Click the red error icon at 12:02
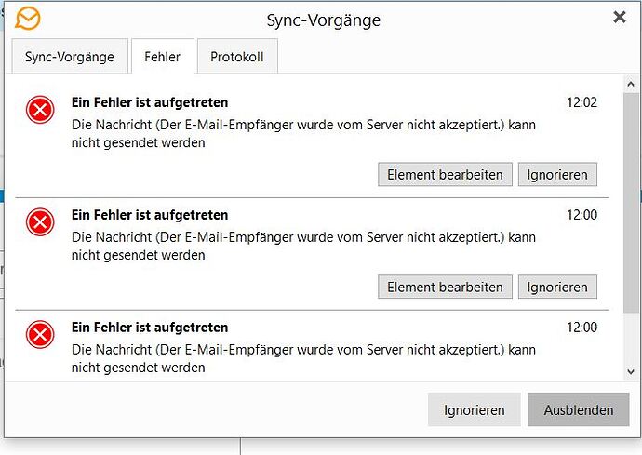Viewport: 642px width, 455px height. pos(40,110)
